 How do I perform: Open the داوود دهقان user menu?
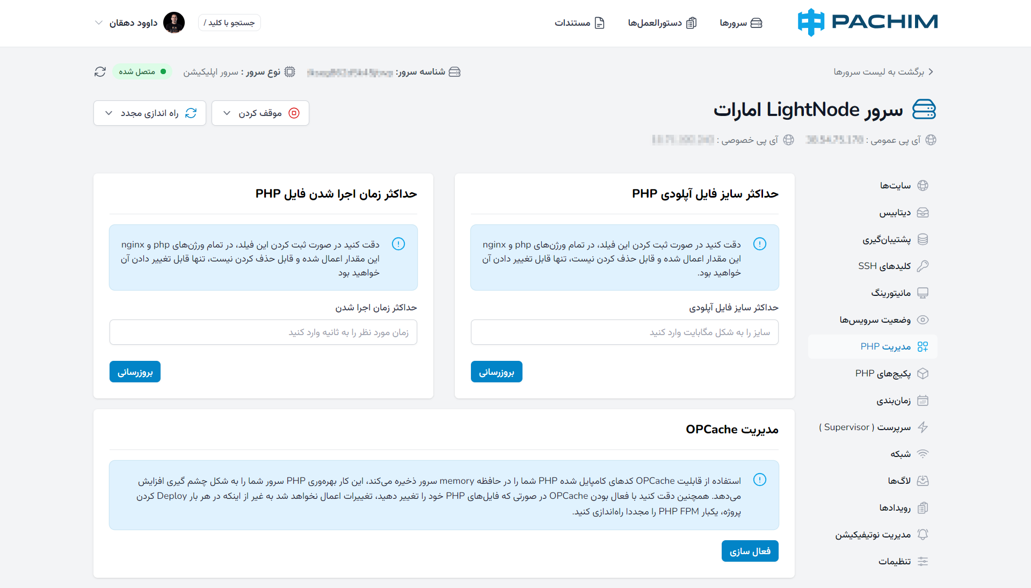(140, 23)
